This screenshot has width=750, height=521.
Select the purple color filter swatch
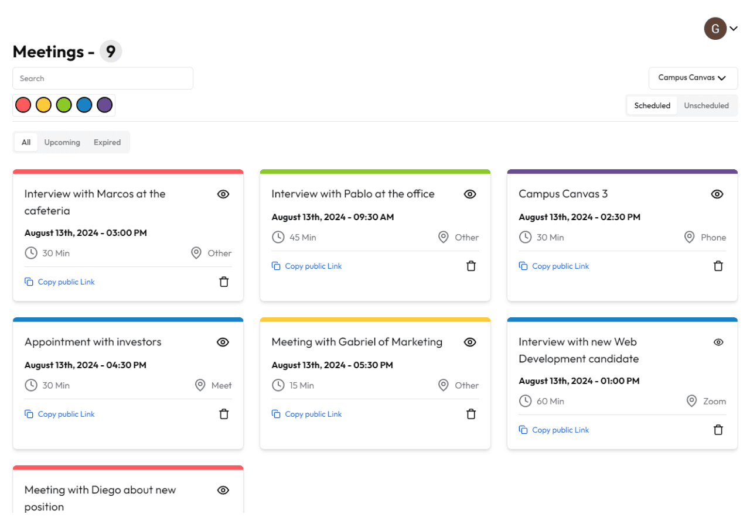click(104, 104)
